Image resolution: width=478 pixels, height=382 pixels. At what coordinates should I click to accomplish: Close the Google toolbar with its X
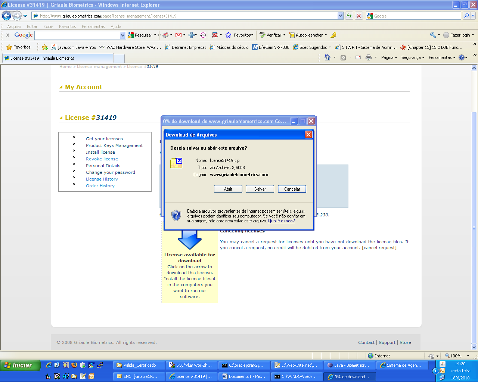point(7,35)
